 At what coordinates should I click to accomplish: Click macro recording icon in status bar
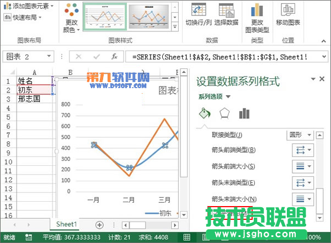pos(28,237)
